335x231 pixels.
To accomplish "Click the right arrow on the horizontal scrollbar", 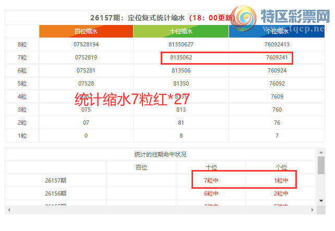I will pos(313,210).
